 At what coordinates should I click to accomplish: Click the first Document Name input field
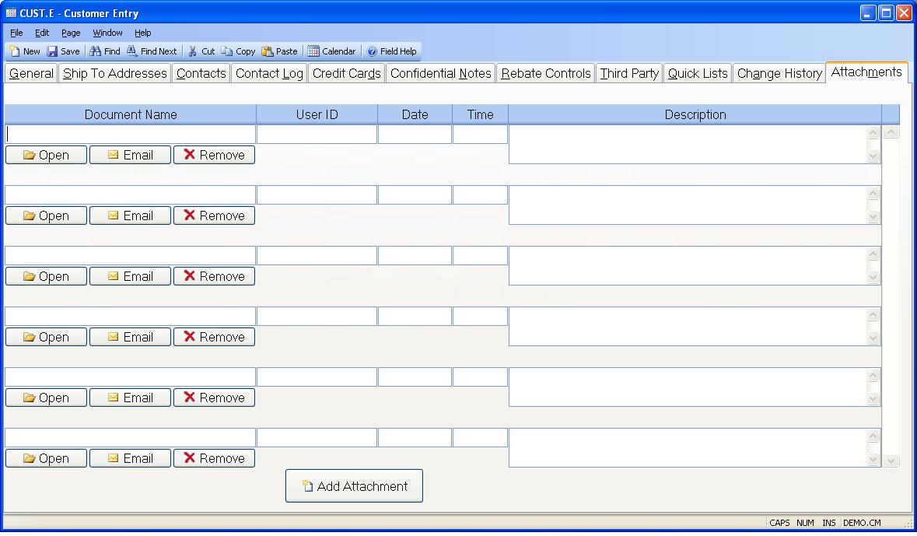click(x=131, y=134)
